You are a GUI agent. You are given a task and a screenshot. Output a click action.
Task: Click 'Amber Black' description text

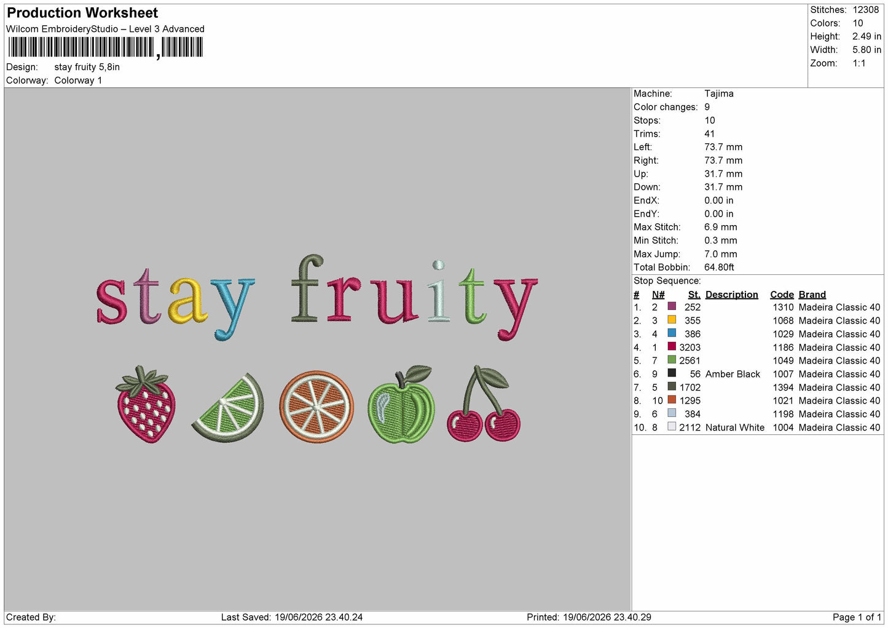[x=733, y=374]
